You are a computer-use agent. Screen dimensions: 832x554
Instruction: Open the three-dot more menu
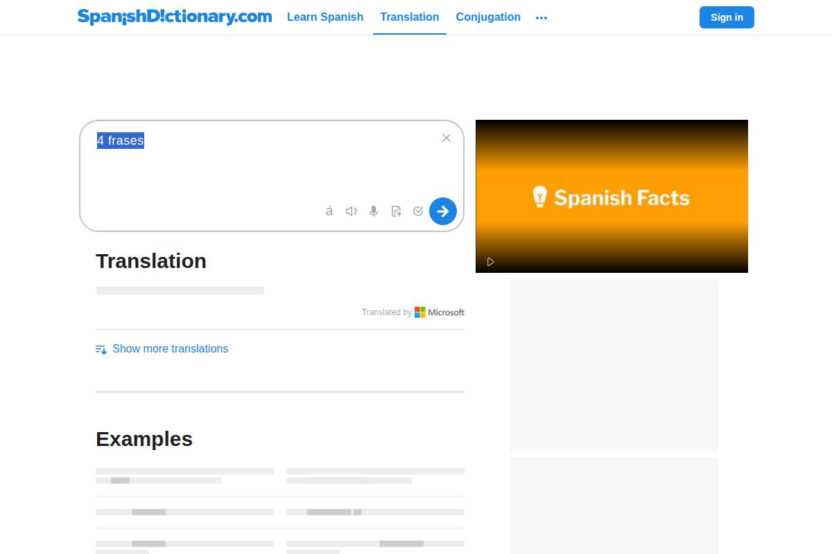click(541, 18)
